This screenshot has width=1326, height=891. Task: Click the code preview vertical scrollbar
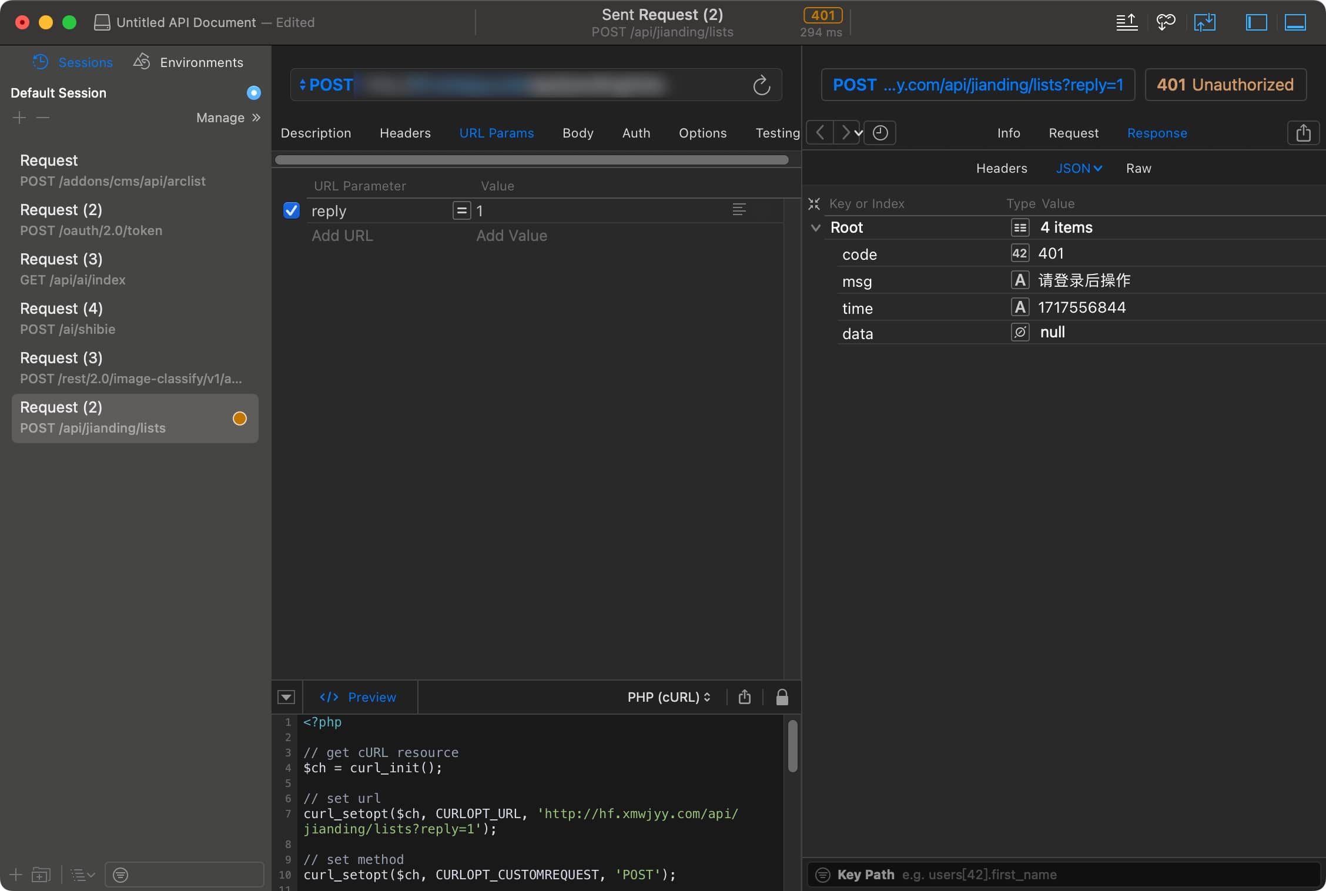792,746
